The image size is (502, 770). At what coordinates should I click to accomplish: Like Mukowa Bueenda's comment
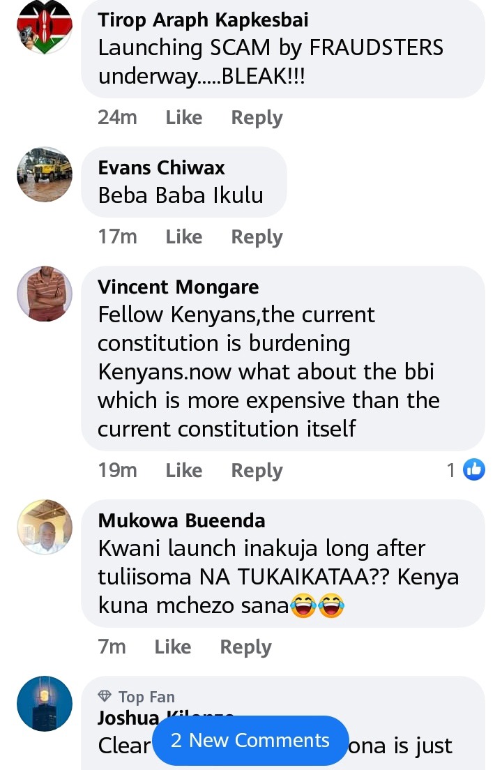click(173, 647)
